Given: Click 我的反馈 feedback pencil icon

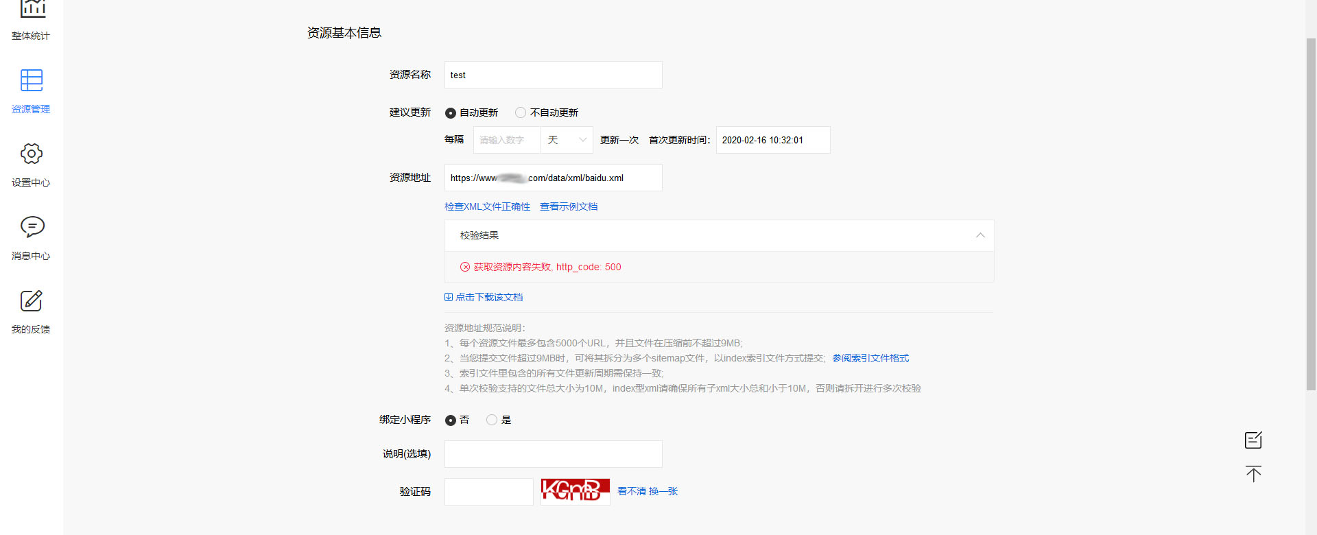Looking at the screenshot, I should (x=32, y=300).
